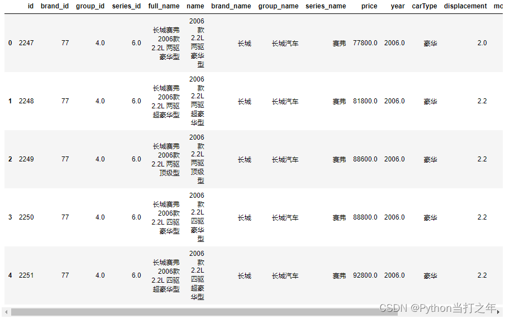
Task: Click row index 3
Action: [x=10, y=217]
